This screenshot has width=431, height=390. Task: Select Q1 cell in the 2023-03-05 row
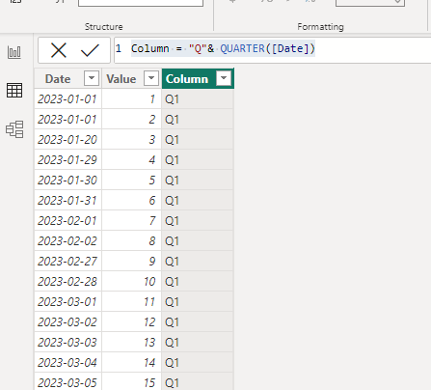pyautogui.click(x=198, y=382)
